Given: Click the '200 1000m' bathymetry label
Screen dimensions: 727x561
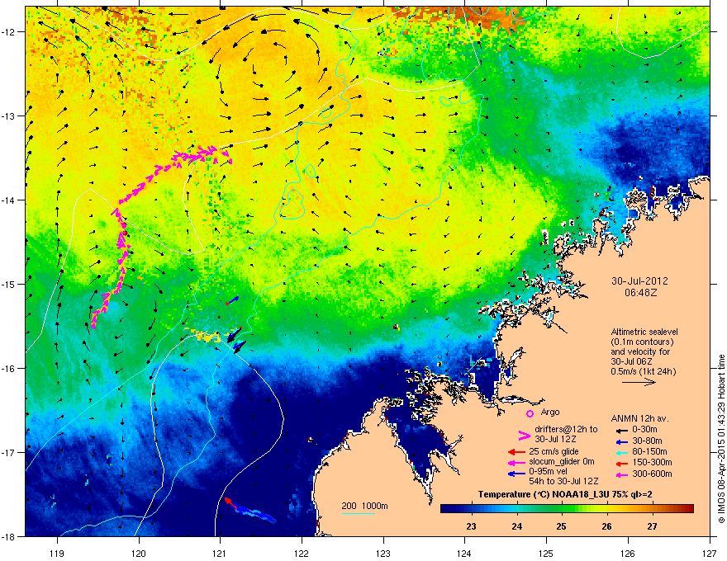Looking at the screenshot, I should (364, 506).
